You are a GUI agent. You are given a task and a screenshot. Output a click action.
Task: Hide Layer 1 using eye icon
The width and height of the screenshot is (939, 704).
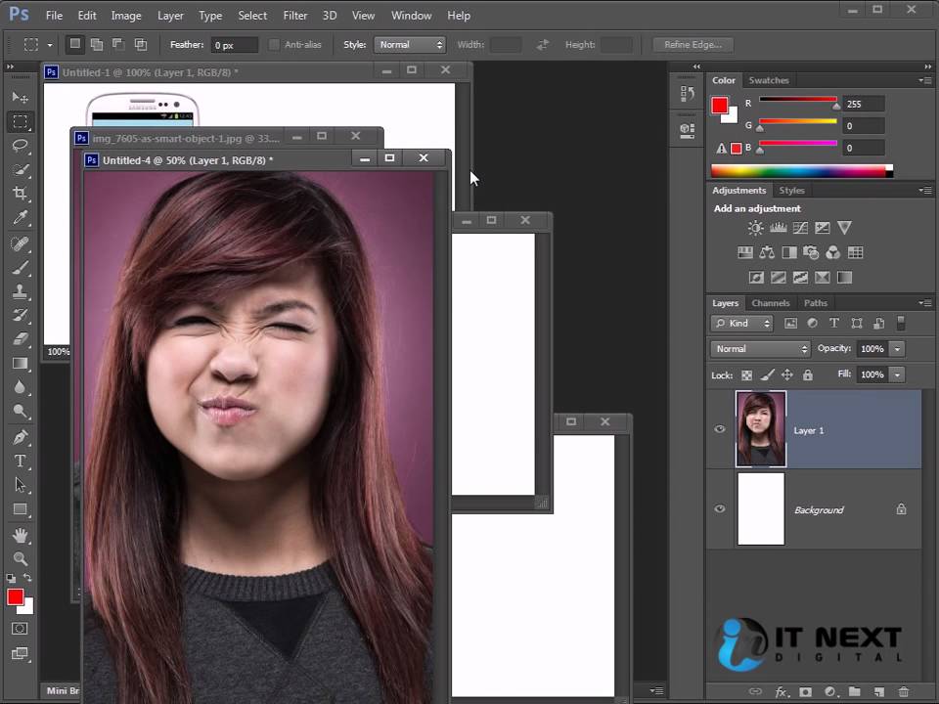coord(720,429)
